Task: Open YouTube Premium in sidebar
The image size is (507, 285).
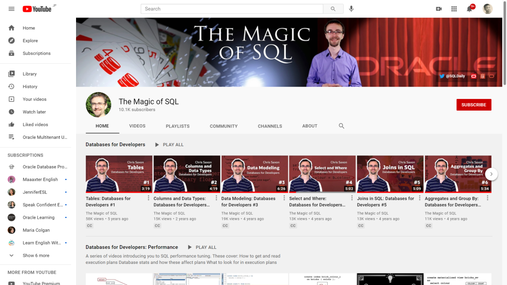Action: point(36,283)
